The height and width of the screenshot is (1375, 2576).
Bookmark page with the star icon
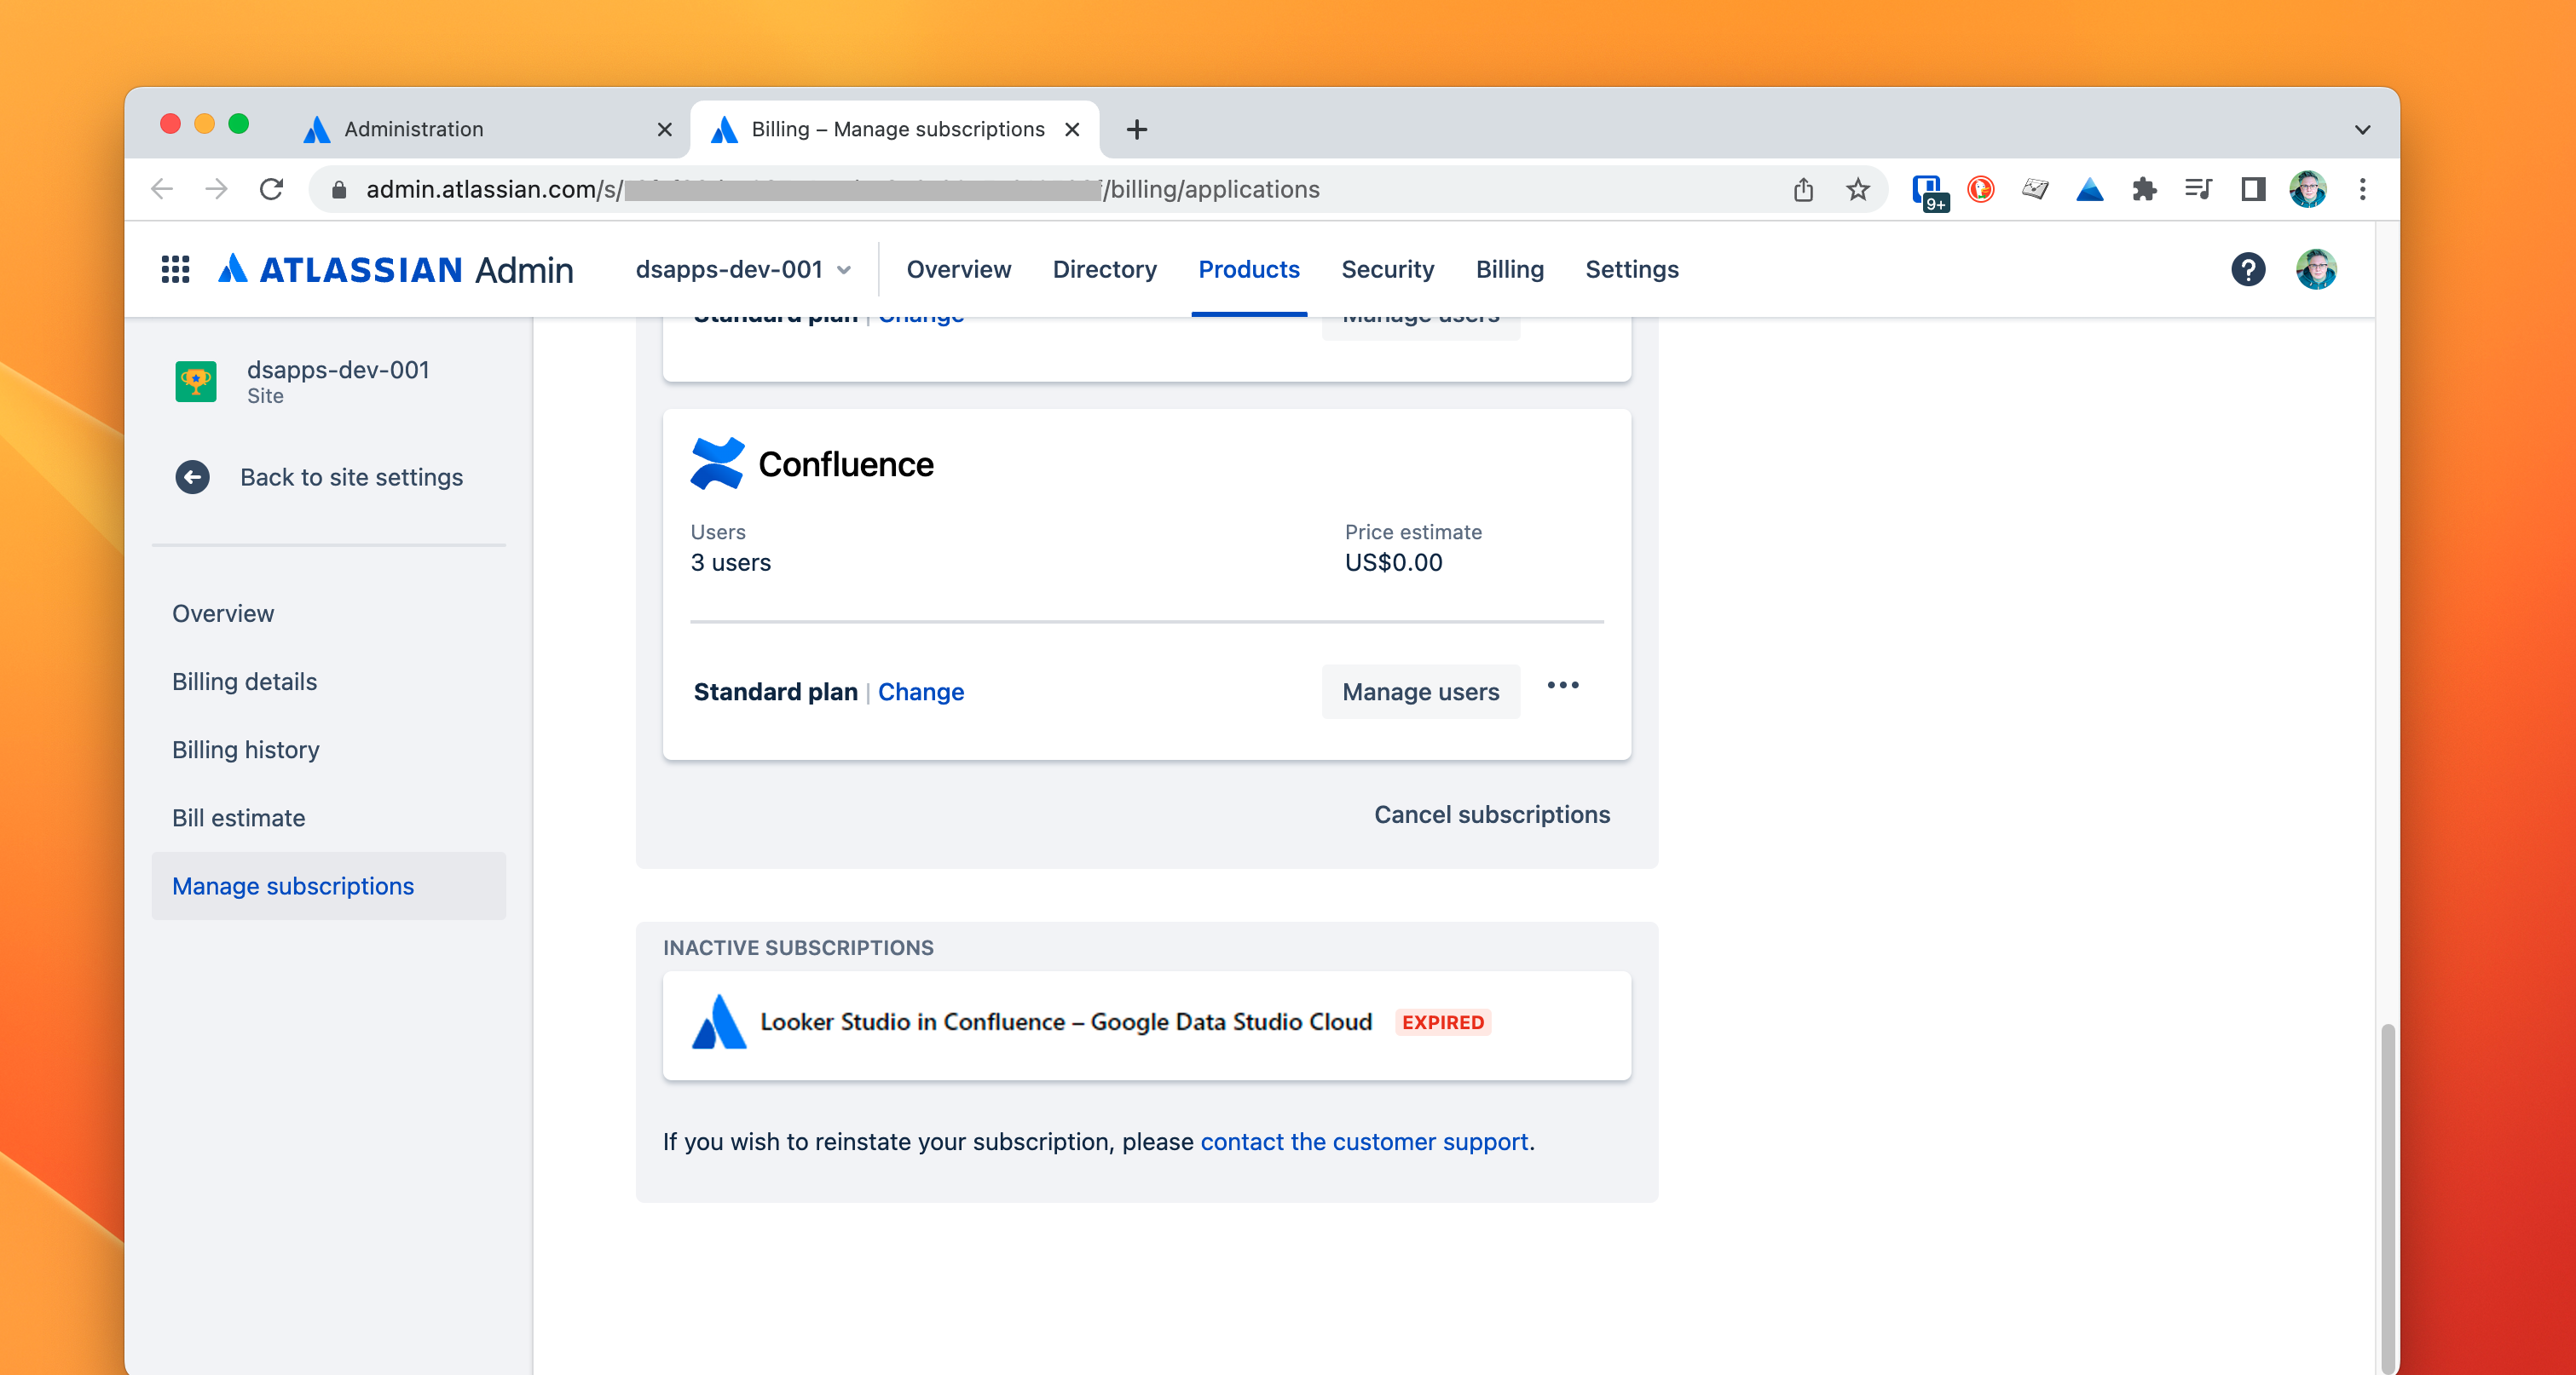pyautogui.click(x=1857, y=189)
